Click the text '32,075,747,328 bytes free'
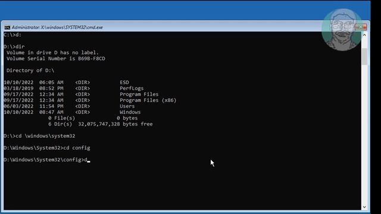The height and width of the screenshot is (214, 381). click(x=115, y=124)
